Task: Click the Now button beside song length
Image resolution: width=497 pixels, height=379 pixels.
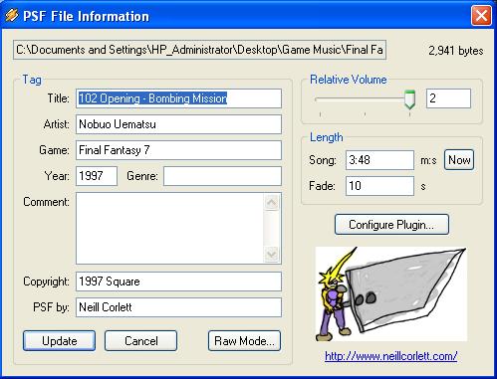Action: click(459, 160)
